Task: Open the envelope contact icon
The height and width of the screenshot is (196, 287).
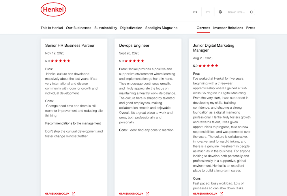Action: click(x=195, y=12)
